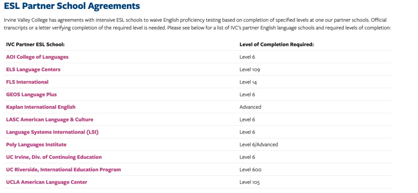
Task: Visit the FLS International link
Action: click(x=27, y=82)
